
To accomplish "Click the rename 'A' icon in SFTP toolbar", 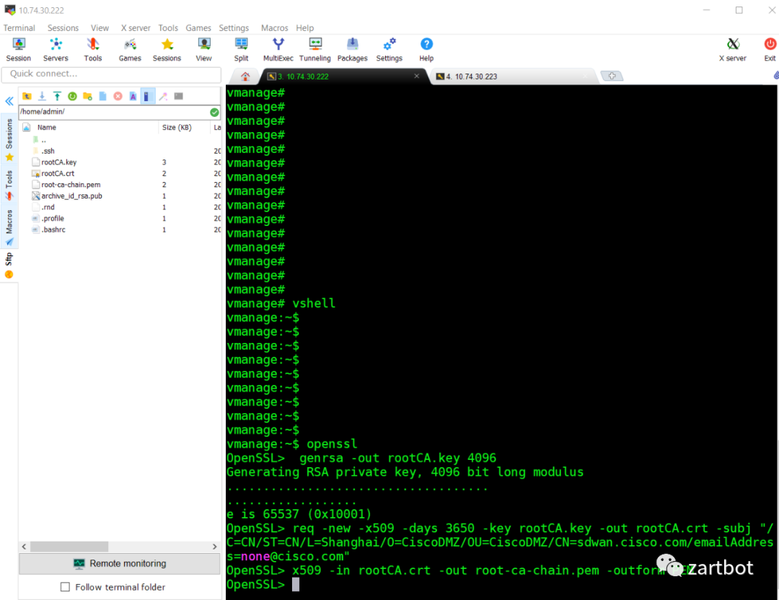I will click(x=133, y=96).
